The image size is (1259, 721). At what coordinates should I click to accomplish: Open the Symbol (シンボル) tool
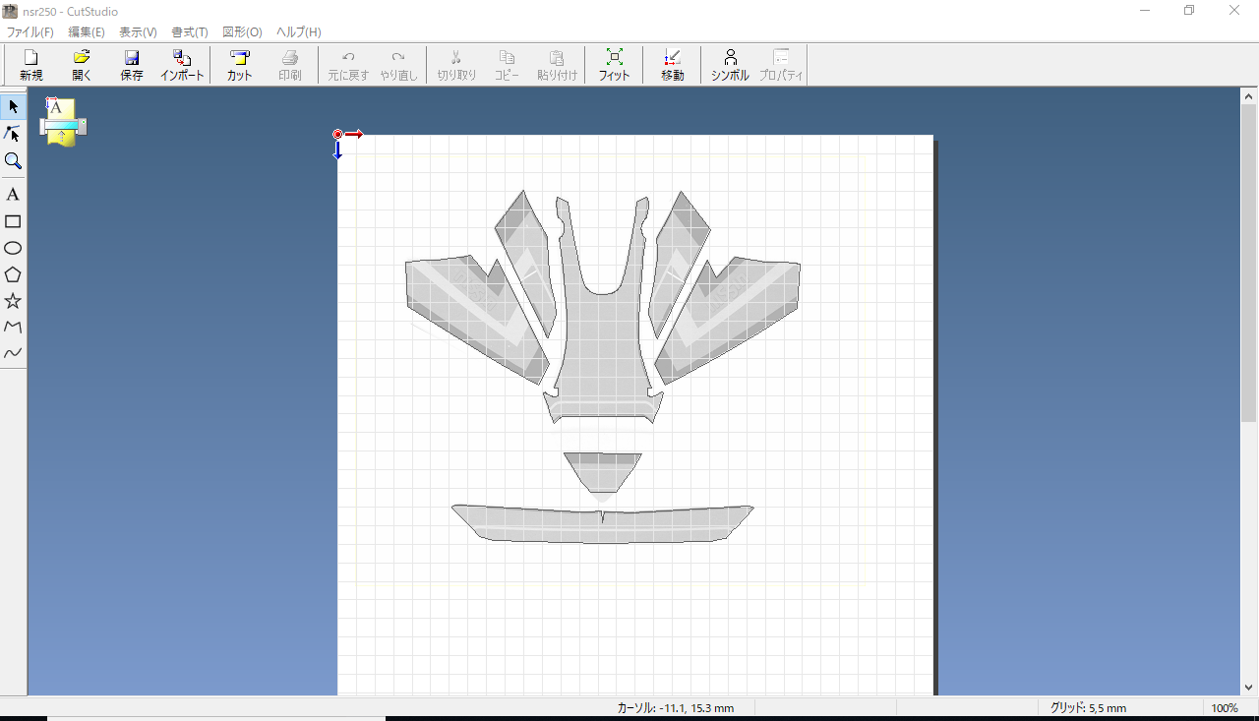(730, 65)
